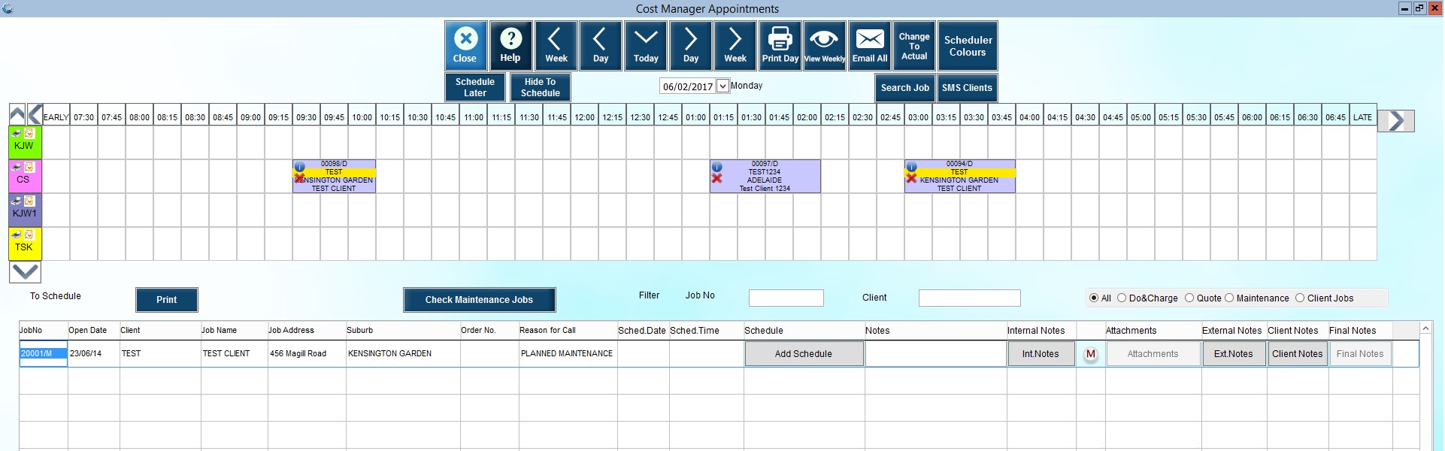Image resolution: width=1445 pixels, height=451 pixels.
Task: Click the Email All envelope icon
Action: [869, 46]
